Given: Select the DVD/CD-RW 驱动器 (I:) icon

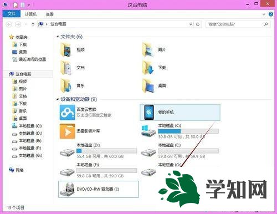Looking at the screenshot, I should point(67,189).
